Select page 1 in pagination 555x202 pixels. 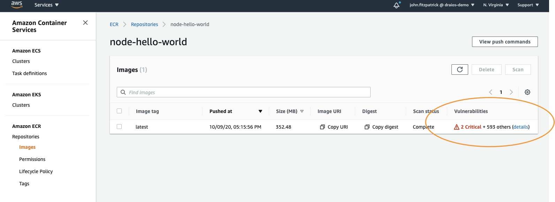501,92
